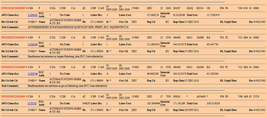This screenshot has width=267, height=118.
Task: Click total cost value 455.447793
Action: pyautogui.click(x=213, y=44)
